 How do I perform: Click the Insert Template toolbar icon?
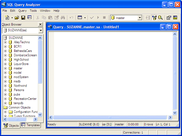29,18
